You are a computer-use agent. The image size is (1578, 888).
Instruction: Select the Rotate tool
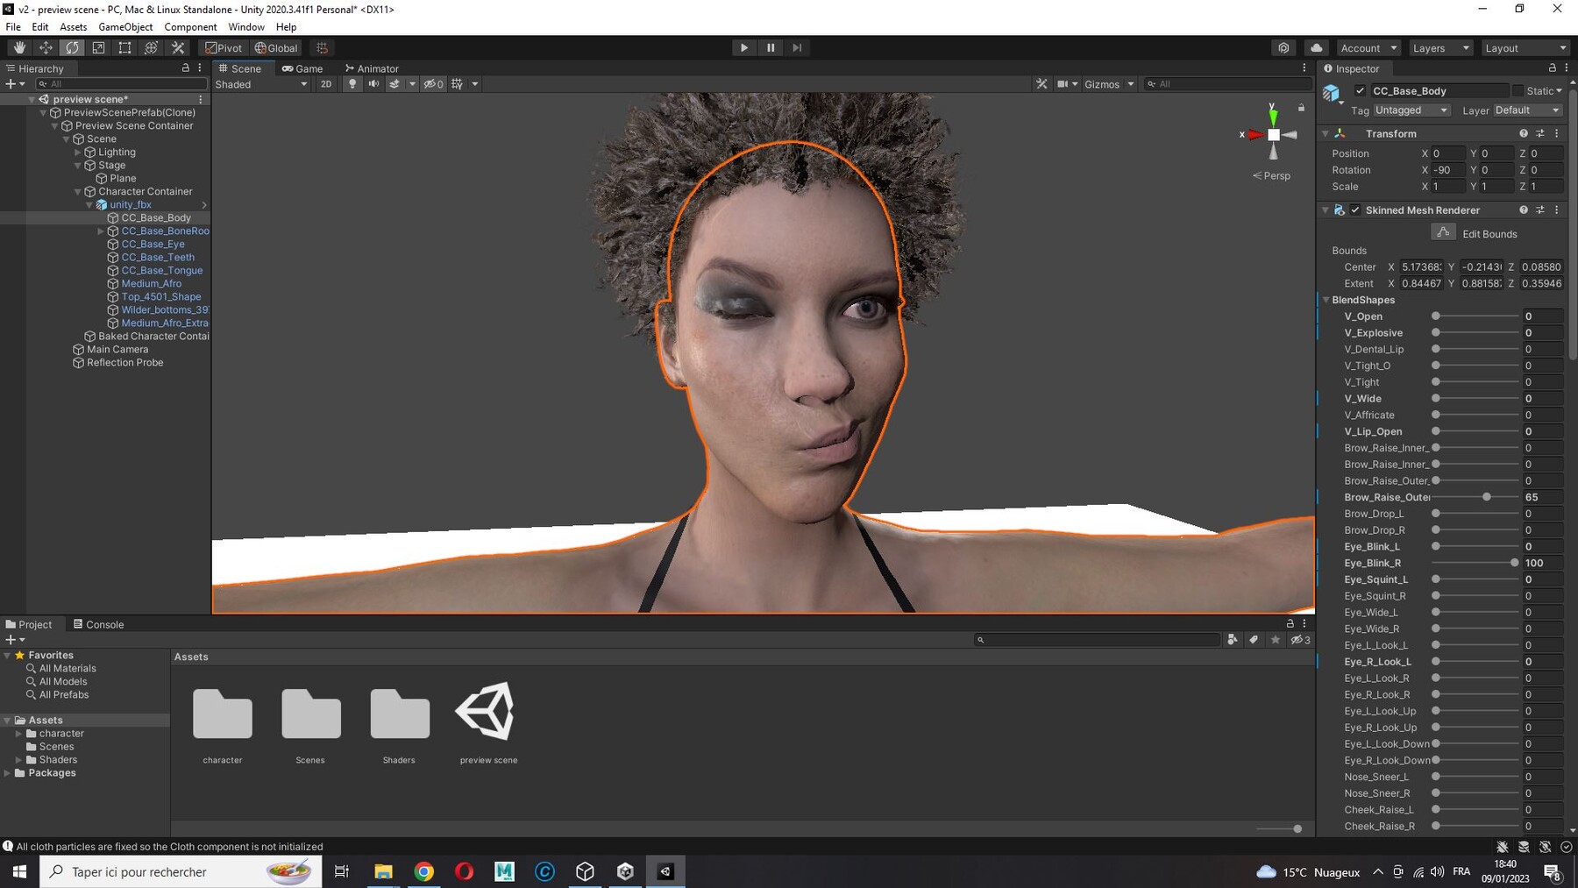(72, 48)
